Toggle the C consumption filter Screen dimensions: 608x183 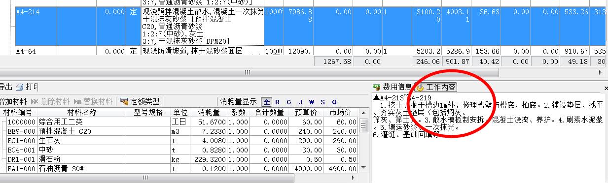[x=289, y=102]
